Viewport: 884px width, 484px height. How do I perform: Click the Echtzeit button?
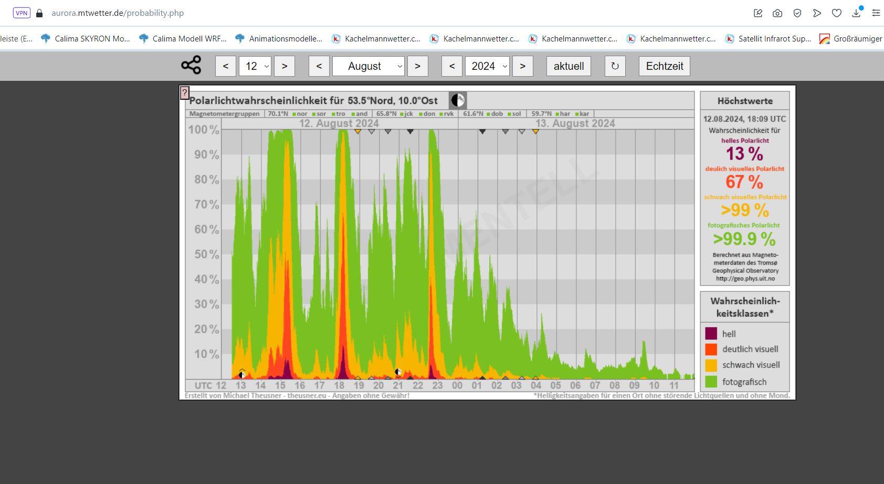pyautogui.click(x=664, y=66)
